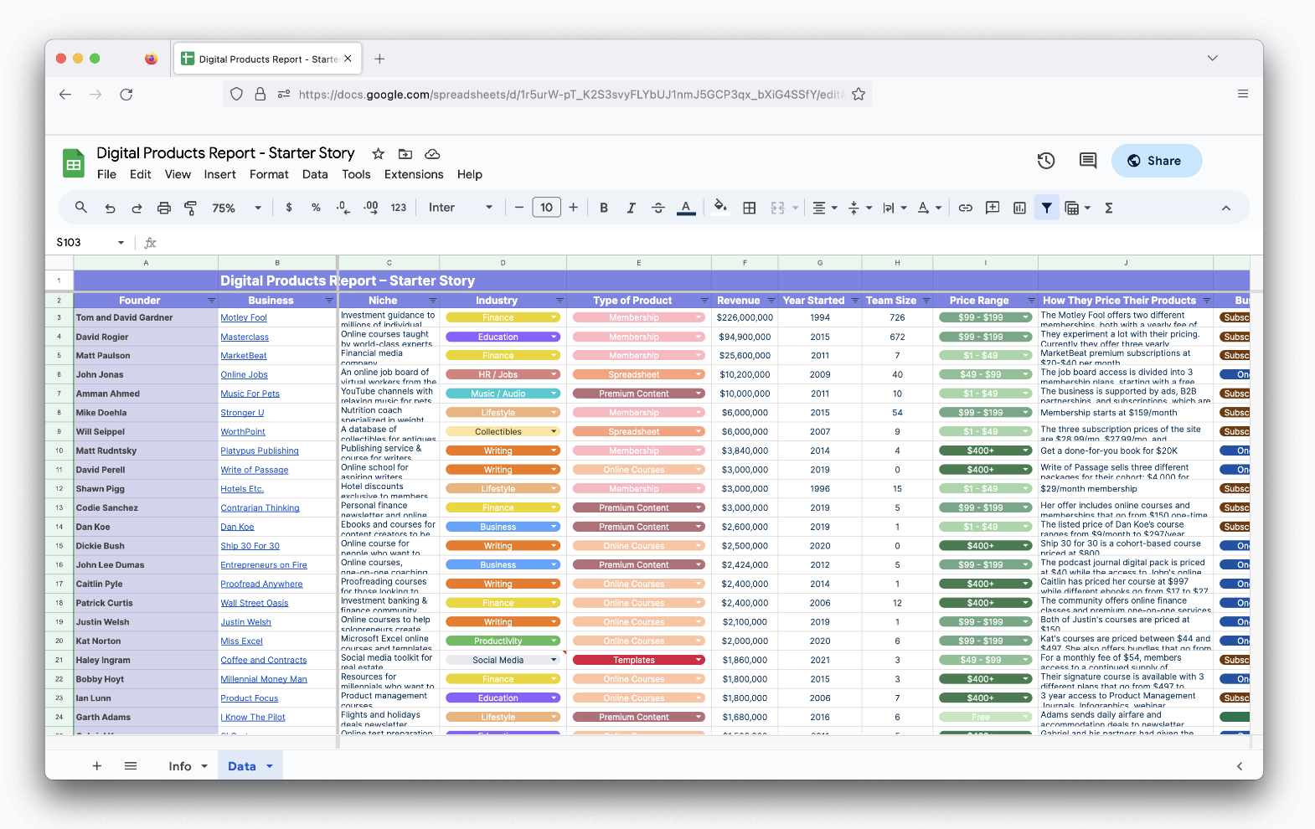
Task: Insert a chart
Action: 1019,208
